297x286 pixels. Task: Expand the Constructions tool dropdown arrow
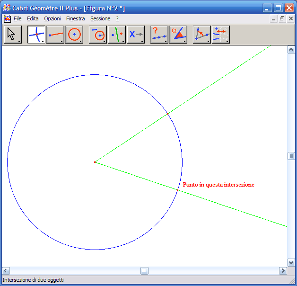tap(104, 41)
